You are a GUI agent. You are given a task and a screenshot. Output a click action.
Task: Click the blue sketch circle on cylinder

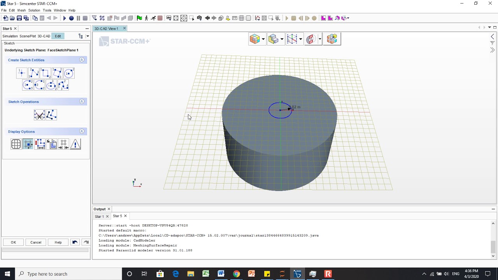[280, 110]
